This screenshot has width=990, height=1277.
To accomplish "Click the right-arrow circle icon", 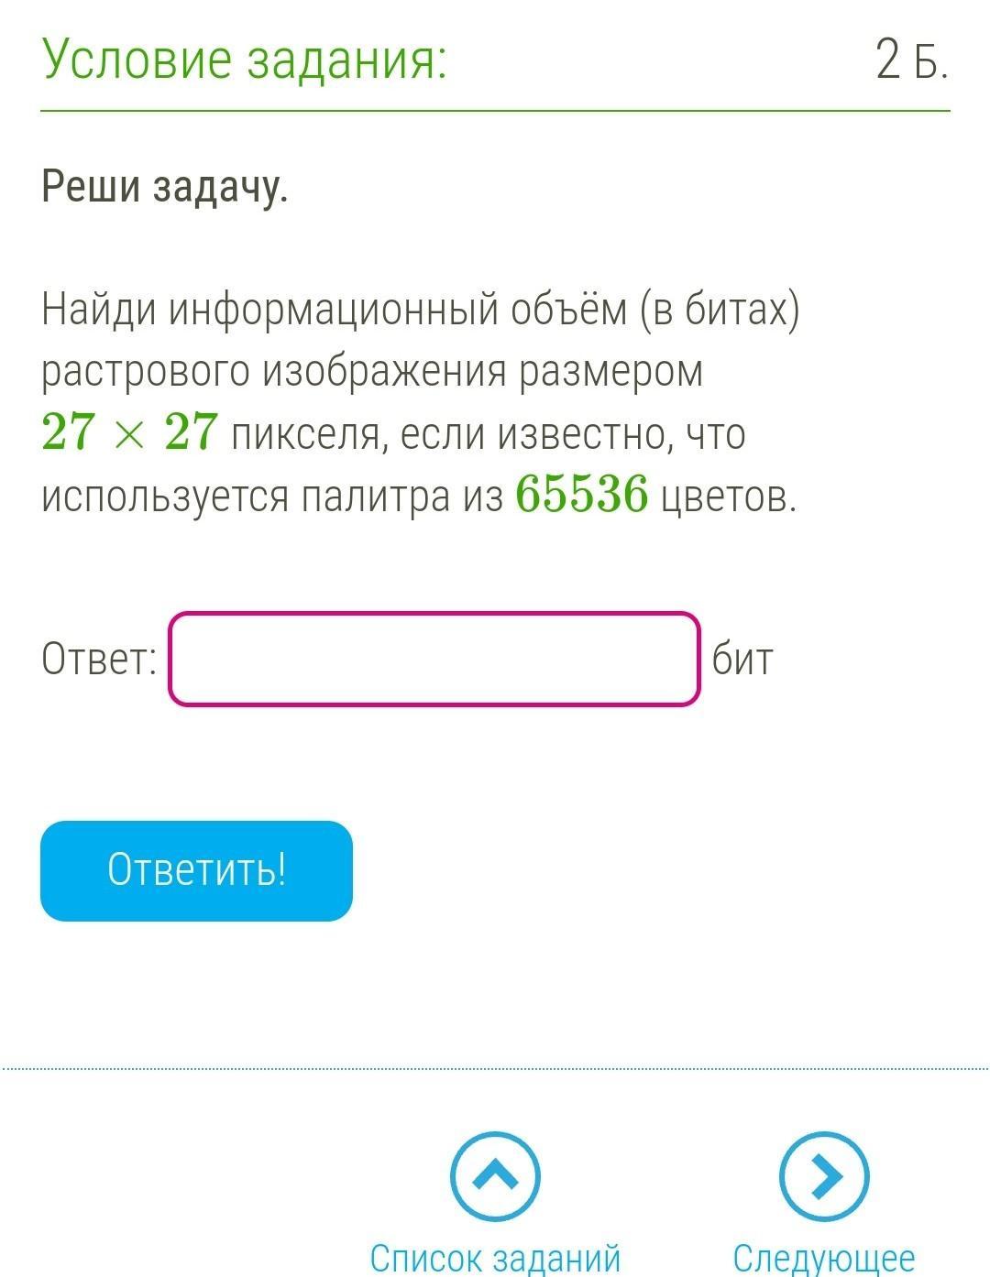I will pos(823,1176).
